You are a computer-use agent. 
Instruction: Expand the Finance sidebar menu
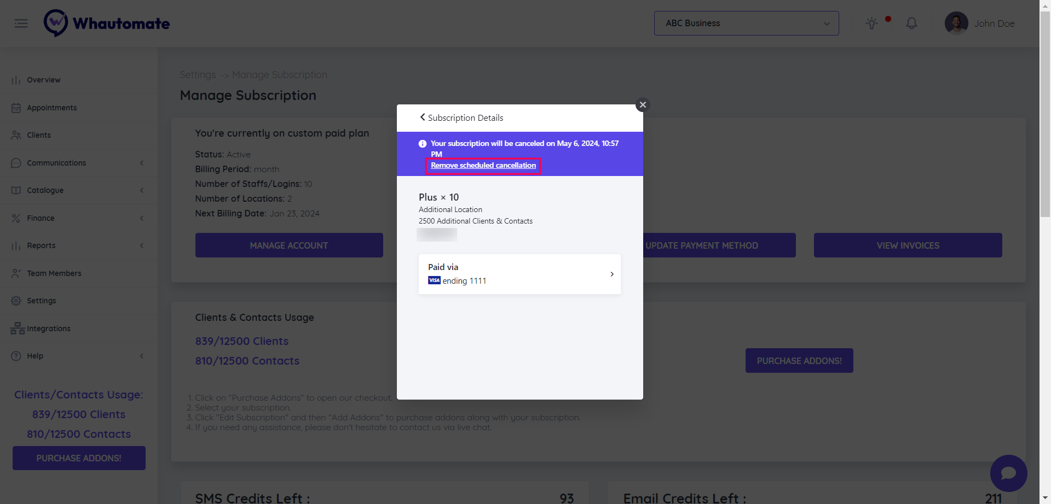(41, 218)
